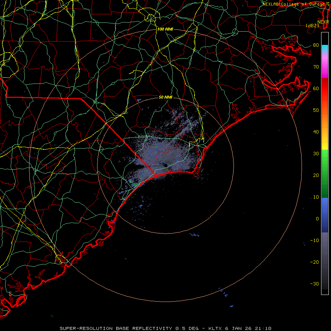
Task: Click the 40 value on the dBZ scale
Action: pos(316,132)
